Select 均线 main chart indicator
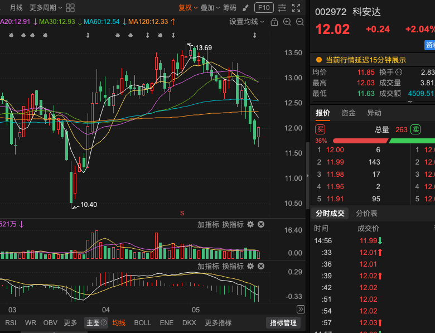 119,323
